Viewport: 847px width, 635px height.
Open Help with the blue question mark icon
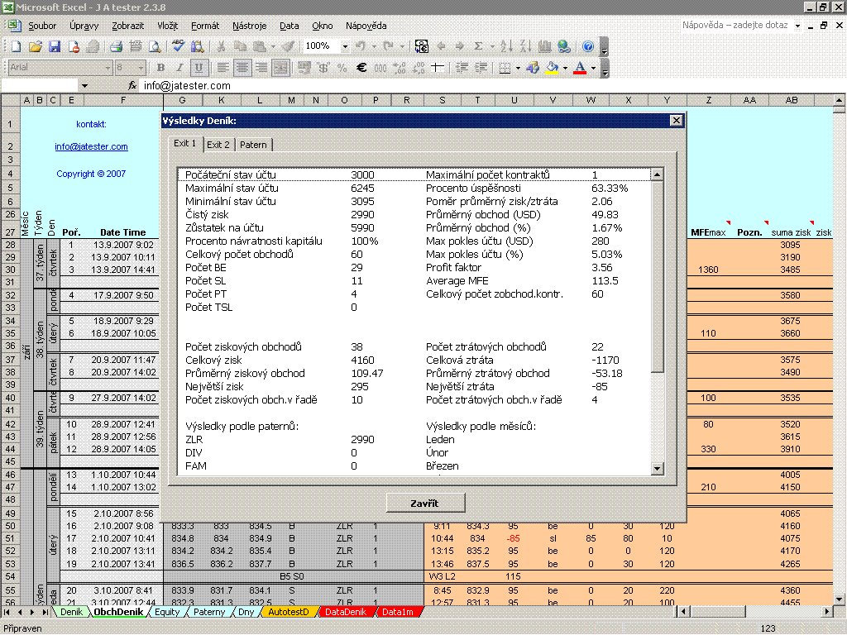pyautogui.click(x=587, y=46)
